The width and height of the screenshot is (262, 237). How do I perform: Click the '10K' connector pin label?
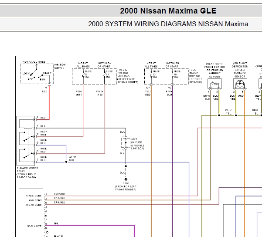(x=148, y=88)
